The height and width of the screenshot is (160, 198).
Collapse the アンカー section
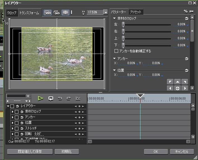[114, 59]
